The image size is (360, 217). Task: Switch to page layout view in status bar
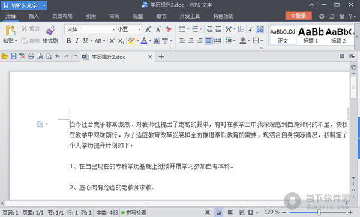[x=219, y=212]
